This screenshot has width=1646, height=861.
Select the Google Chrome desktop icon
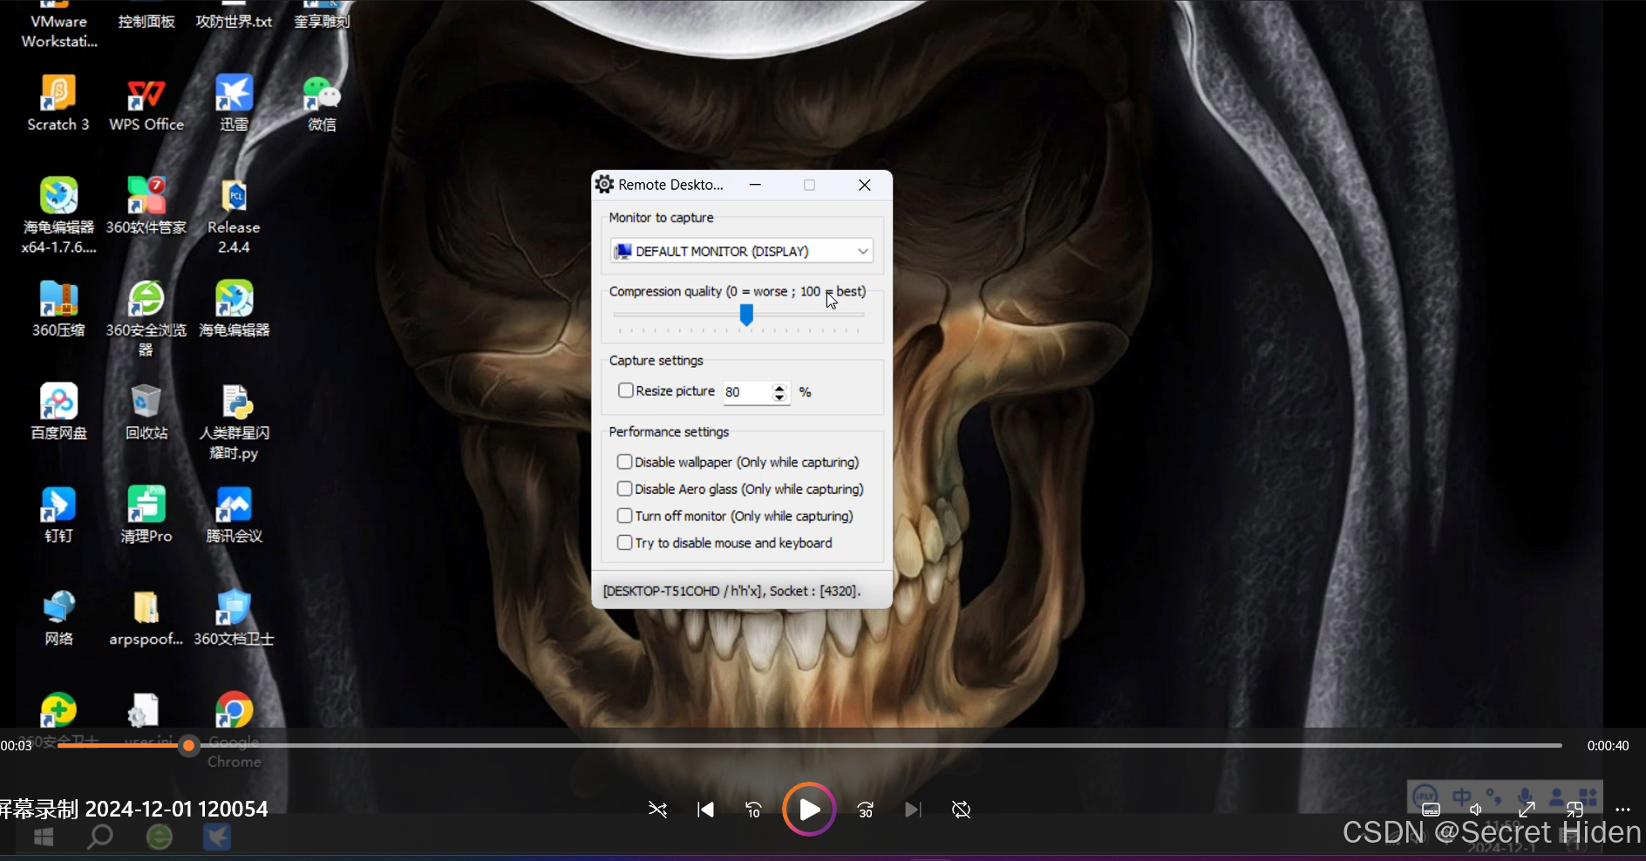click(x=234, y=729)
